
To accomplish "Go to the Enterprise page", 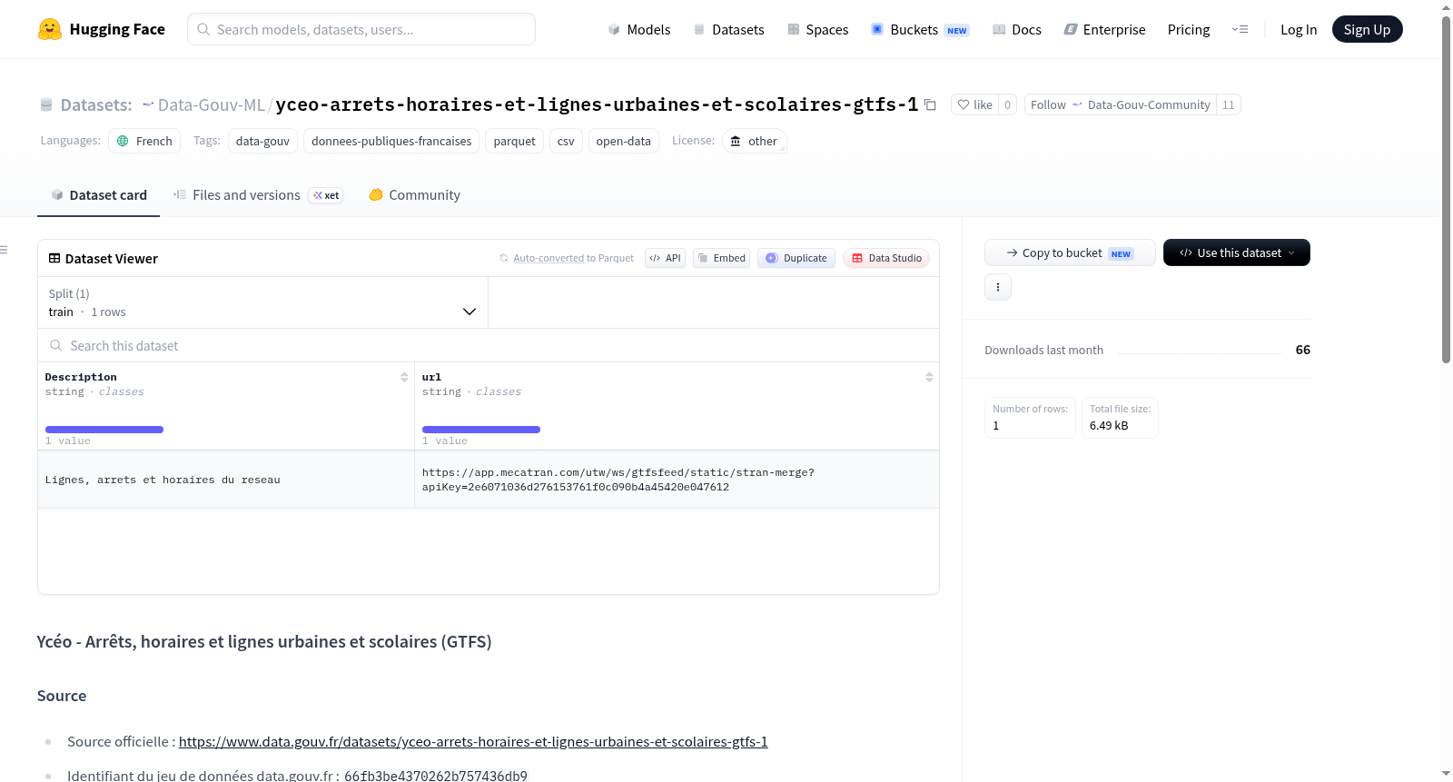I will 1104,29.
